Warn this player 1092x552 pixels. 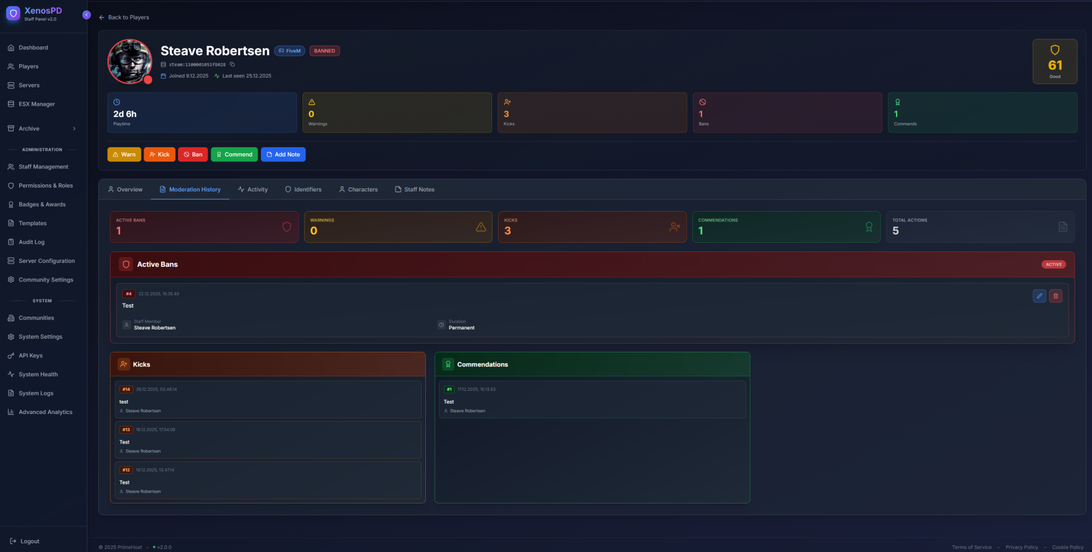tap(124, 154)
